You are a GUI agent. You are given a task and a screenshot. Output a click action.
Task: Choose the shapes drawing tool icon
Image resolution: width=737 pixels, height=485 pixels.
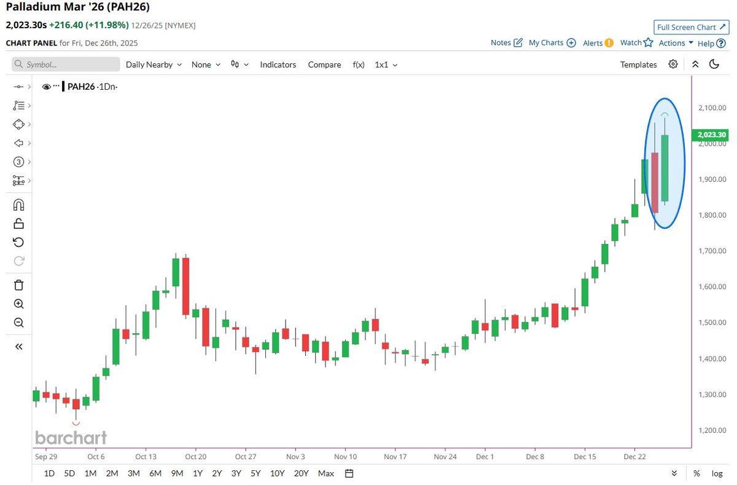pyautogui.click(x=18, y=124)
